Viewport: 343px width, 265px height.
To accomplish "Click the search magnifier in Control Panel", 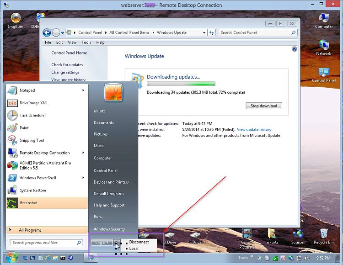I will (293, 32).
